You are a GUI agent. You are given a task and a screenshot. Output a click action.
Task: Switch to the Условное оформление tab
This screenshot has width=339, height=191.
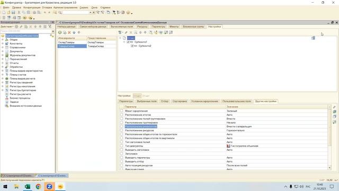point(204,101)
